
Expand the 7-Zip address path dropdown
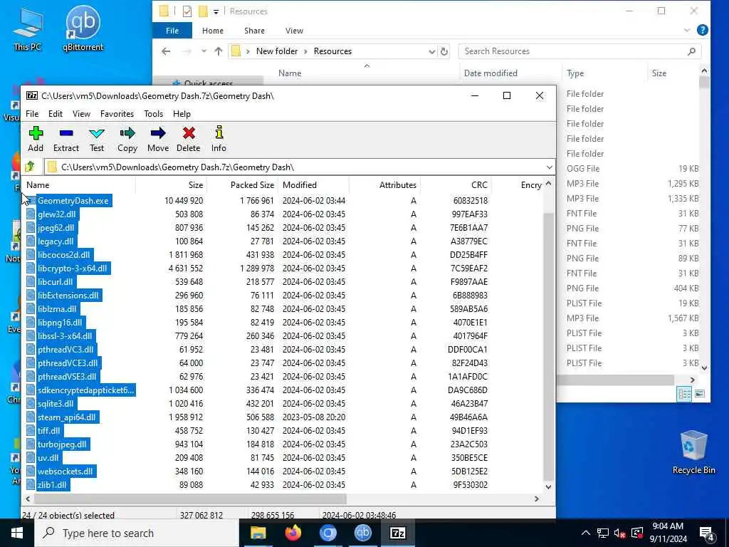click(549, 167)
